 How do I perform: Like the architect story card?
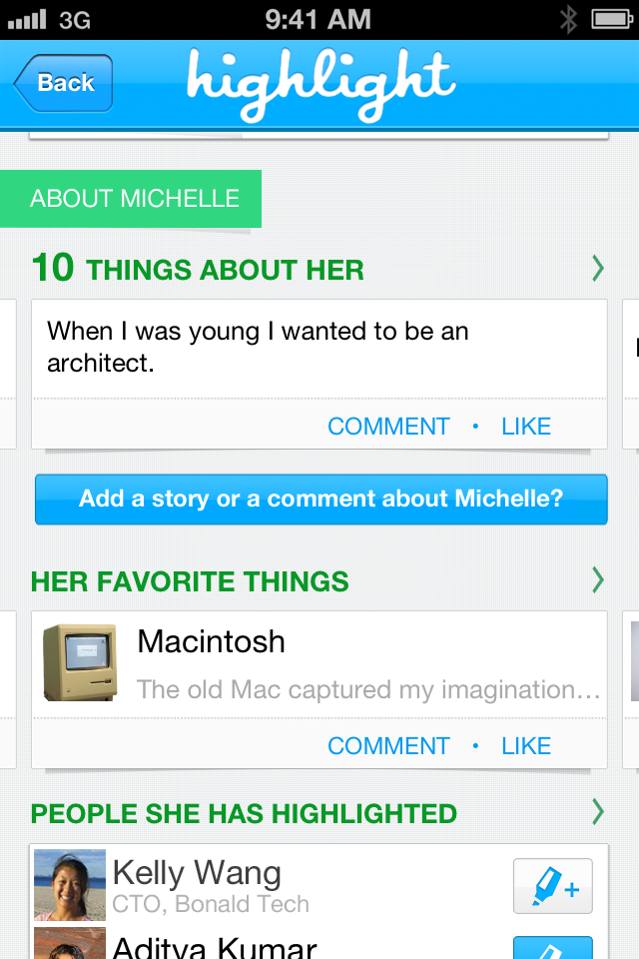526,427
